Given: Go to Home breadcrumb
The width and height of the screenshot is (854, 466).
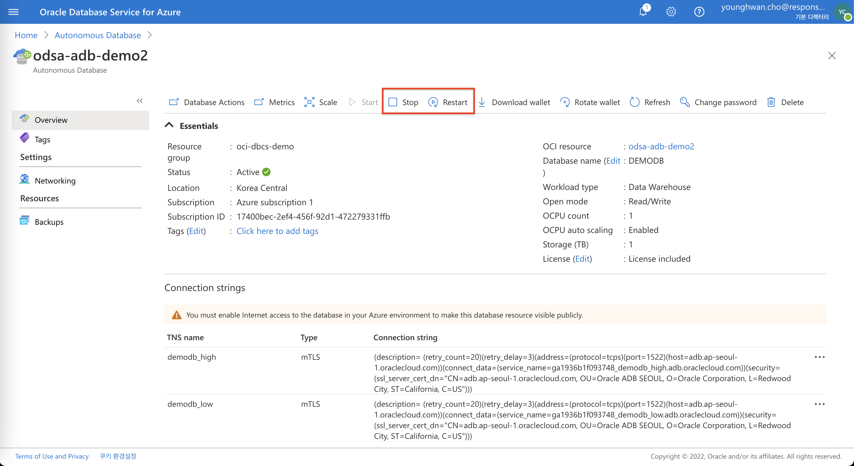Looking at the screenshot, I should pyautogui.click(x=26, y=35).
